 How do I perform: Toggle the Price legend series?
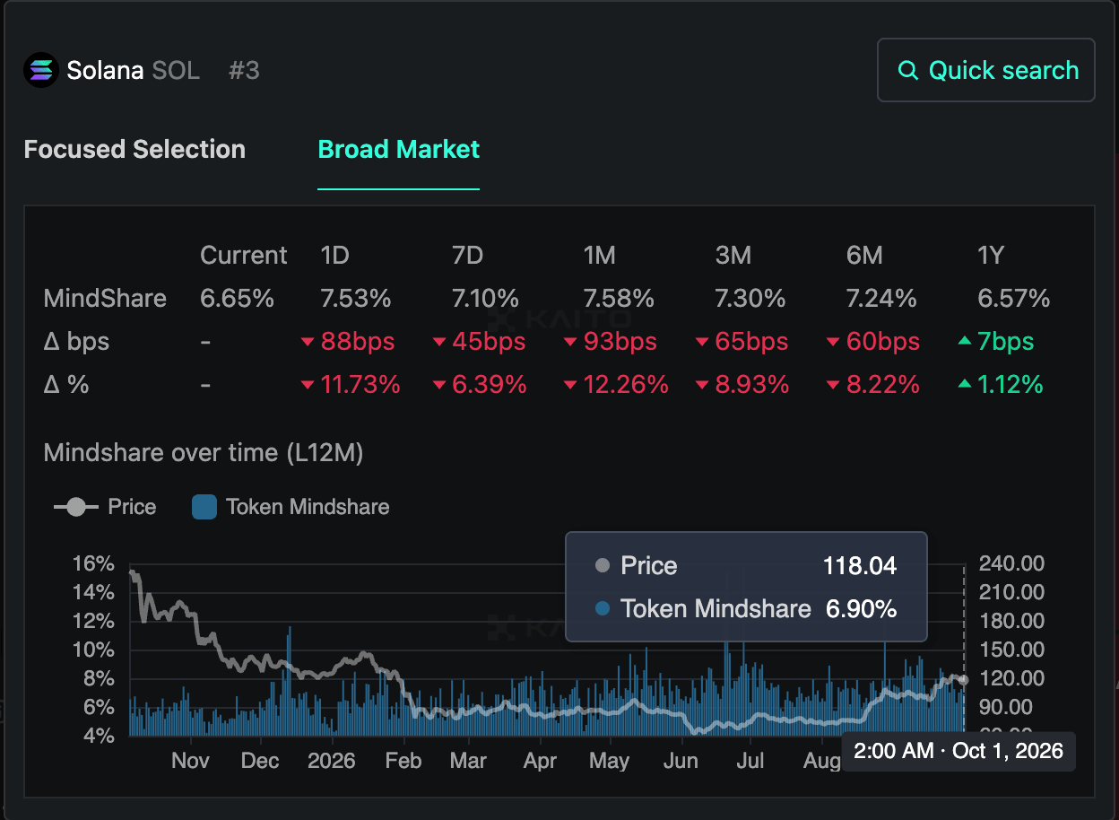pos(105,507)
